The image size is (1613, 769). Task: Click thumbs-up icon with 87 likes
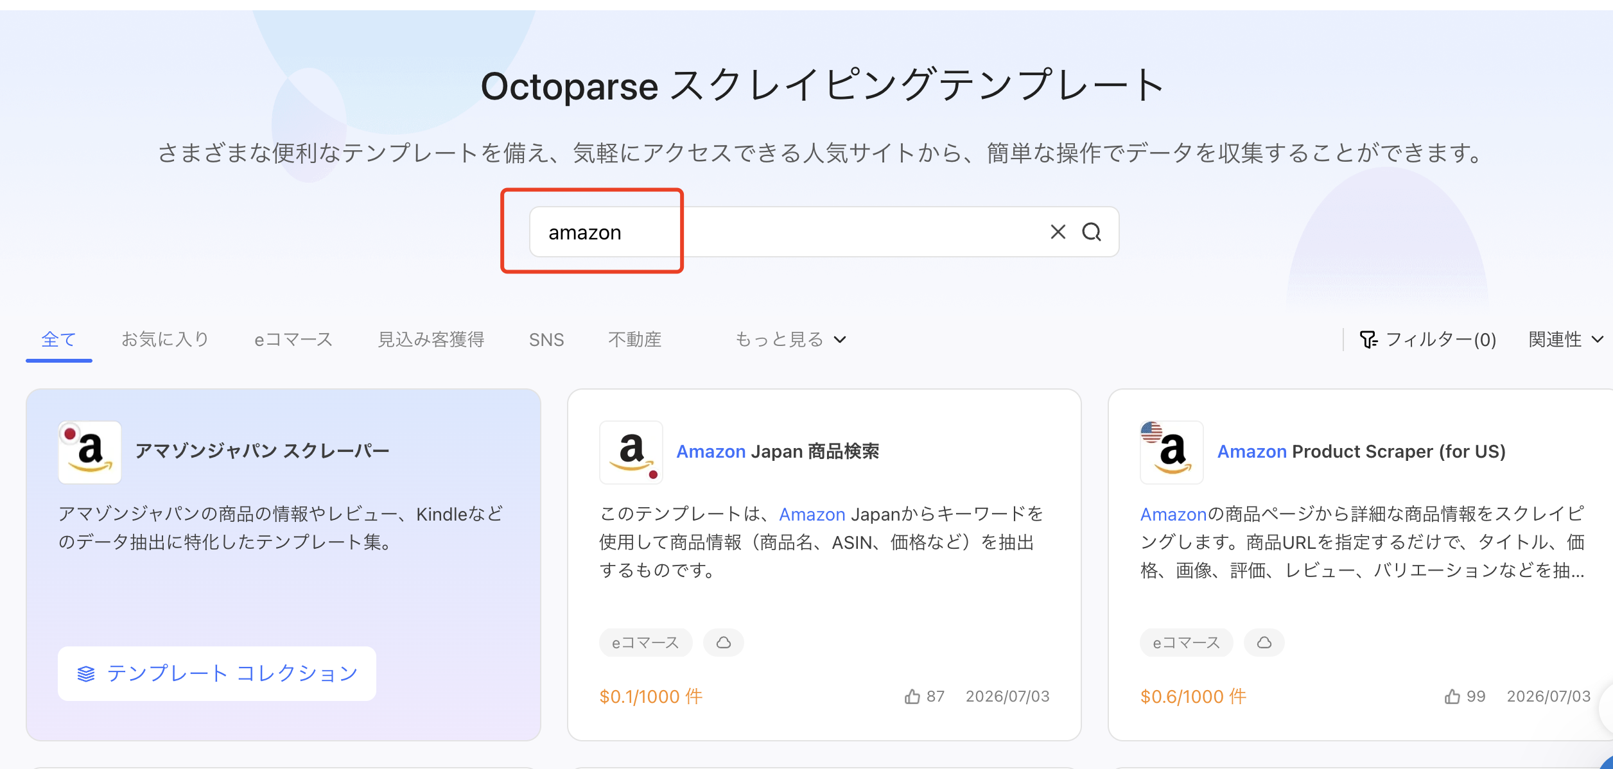point(912,696)
